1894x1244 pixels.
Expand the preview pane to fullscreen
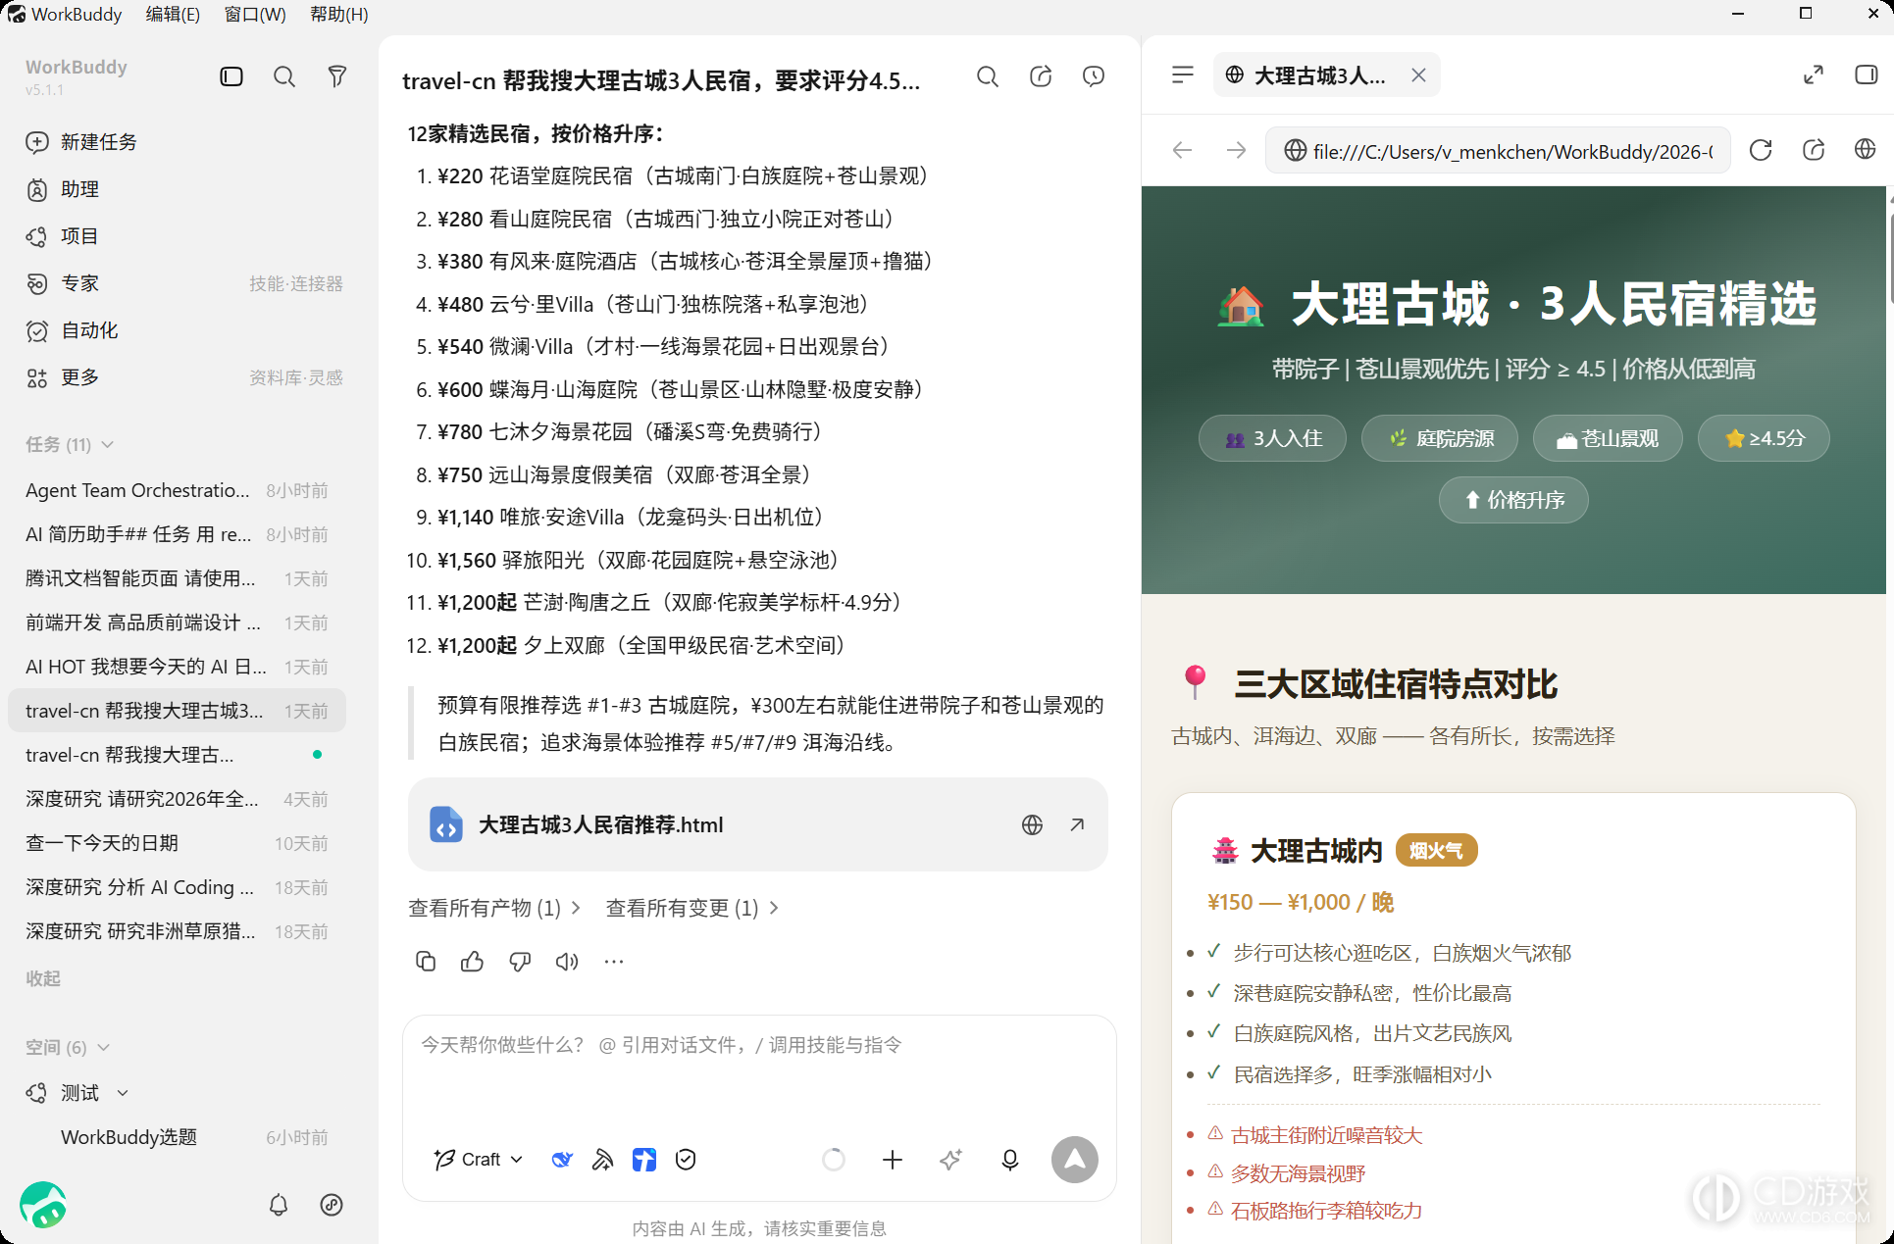1814,75
